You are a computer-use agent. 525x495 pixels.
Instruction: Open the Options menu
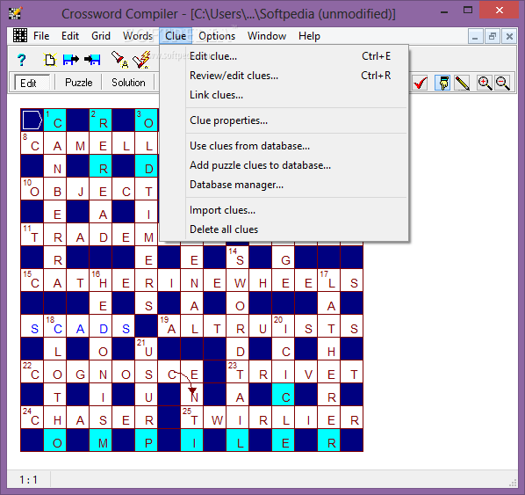(x=217, y=36)
